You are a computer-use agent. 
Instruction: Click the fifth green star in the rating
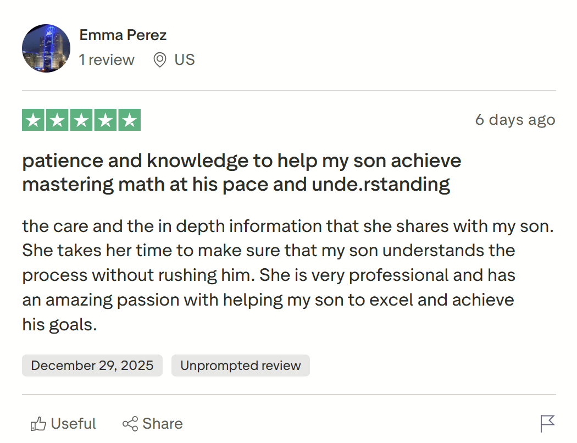pos(128,119)
